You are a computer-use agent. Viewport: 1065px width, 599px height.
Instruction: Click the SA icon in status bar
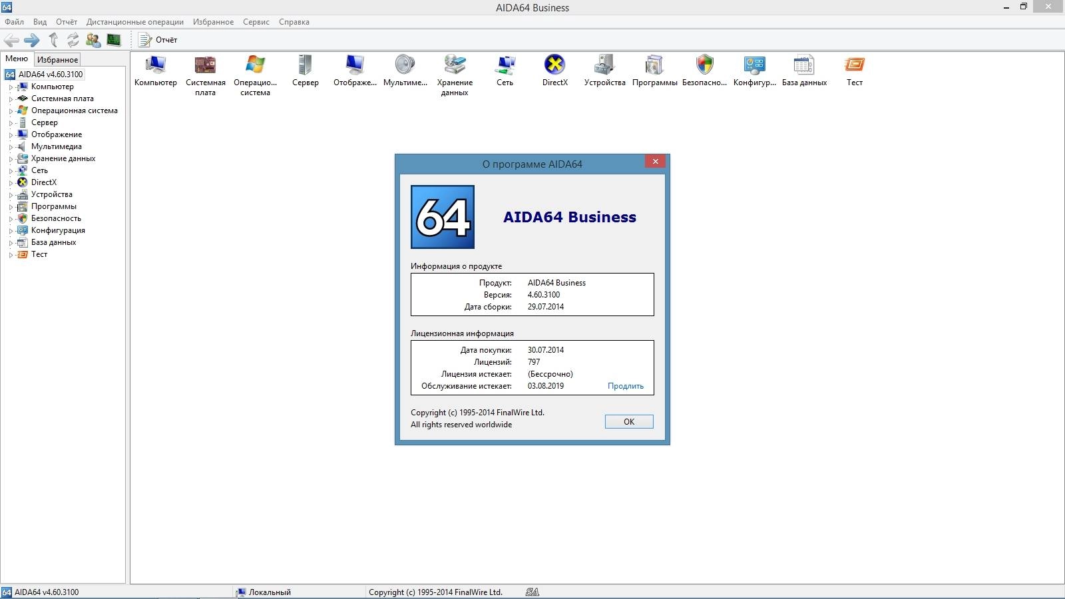(x=532, y=592)
